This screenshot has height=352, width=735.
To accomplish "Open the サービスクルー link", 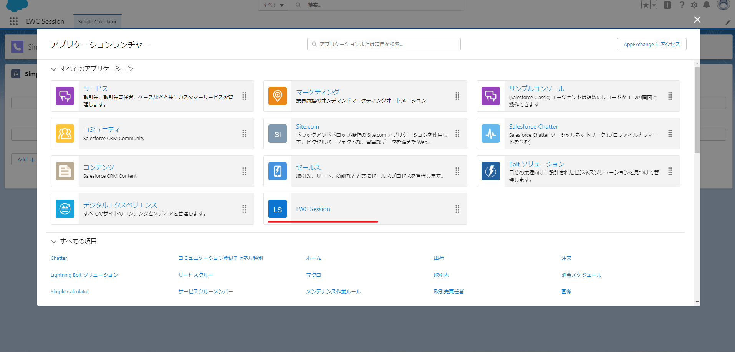I will 195,275.
